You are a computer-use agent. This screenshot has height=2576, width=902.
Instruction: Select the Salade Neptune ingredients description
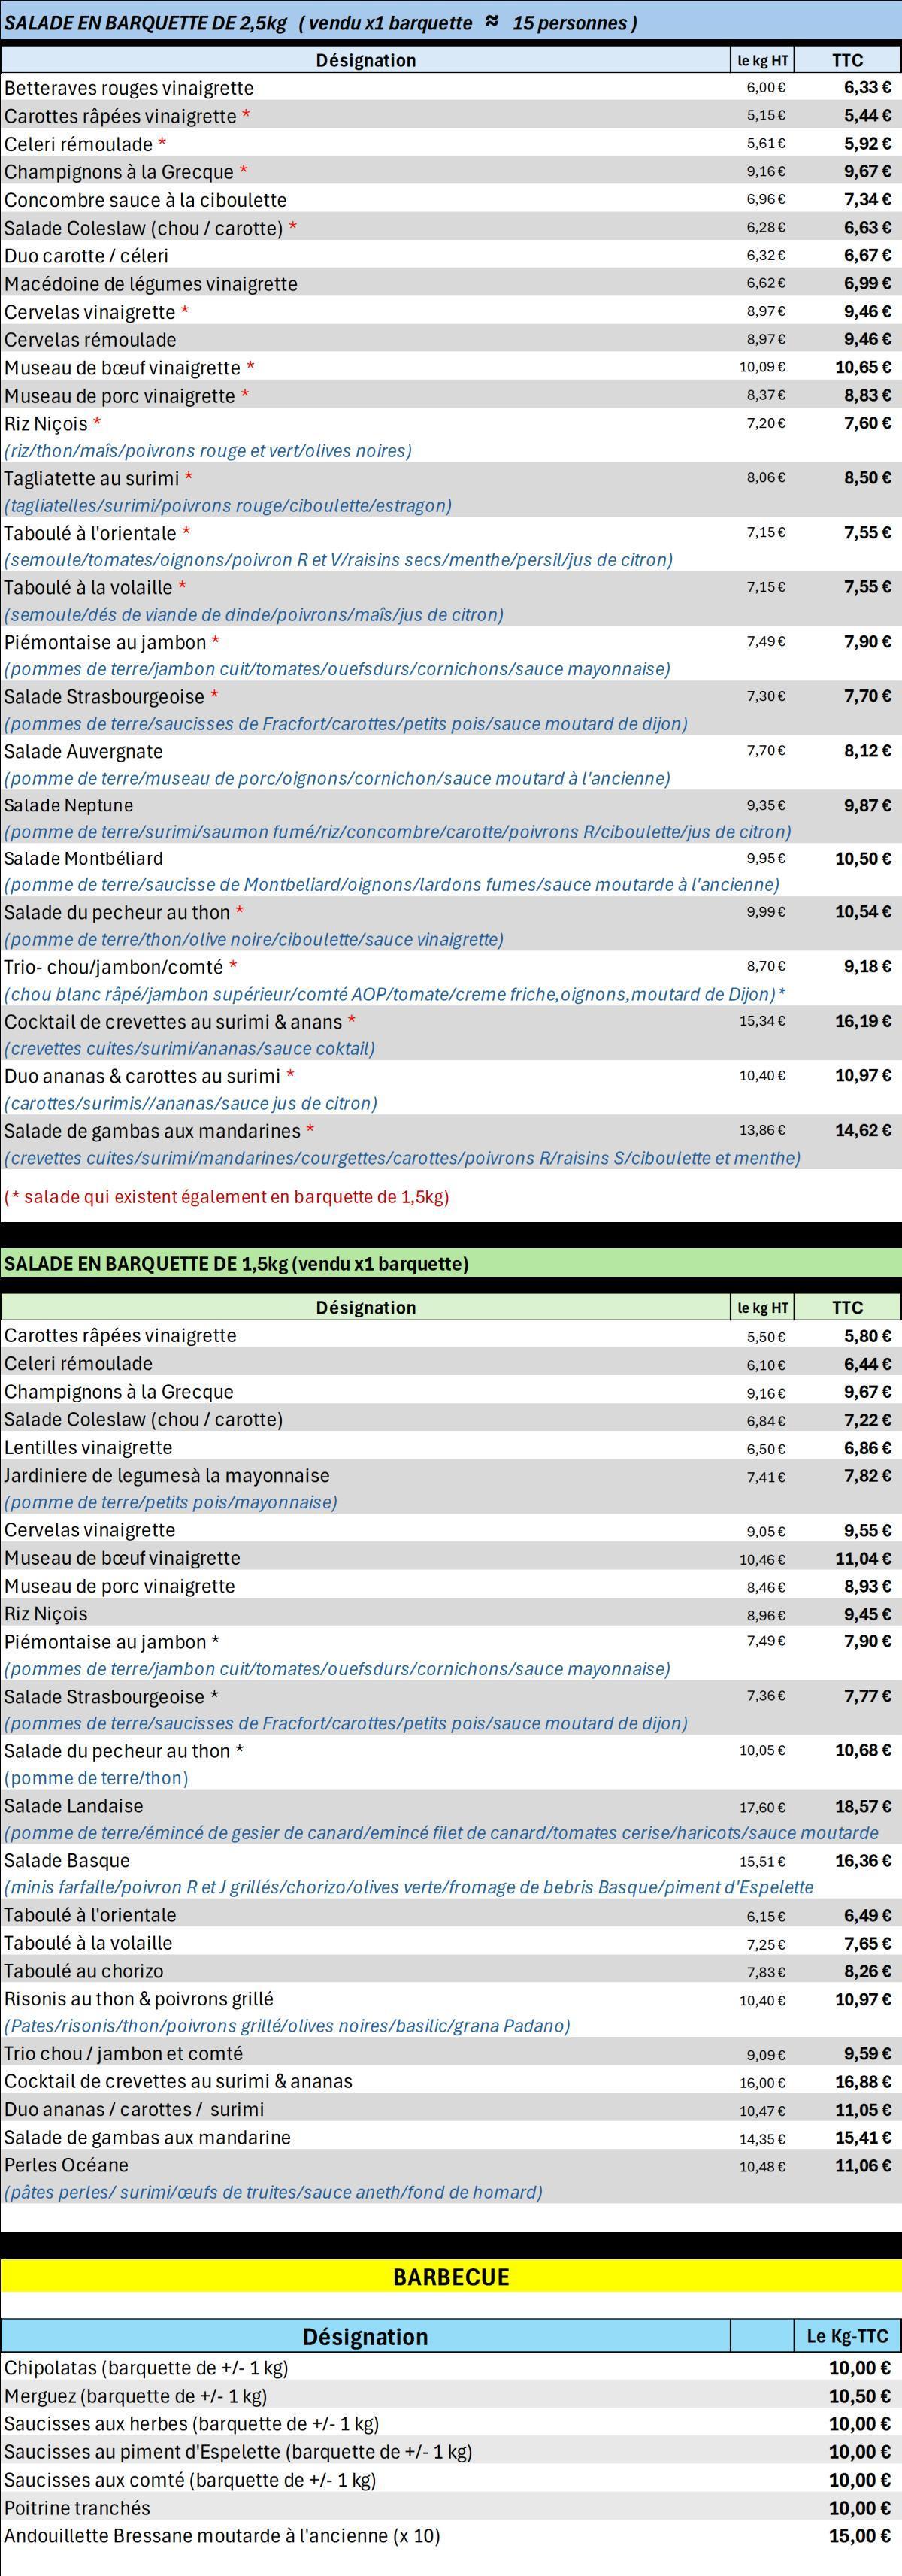pos(397,832)
